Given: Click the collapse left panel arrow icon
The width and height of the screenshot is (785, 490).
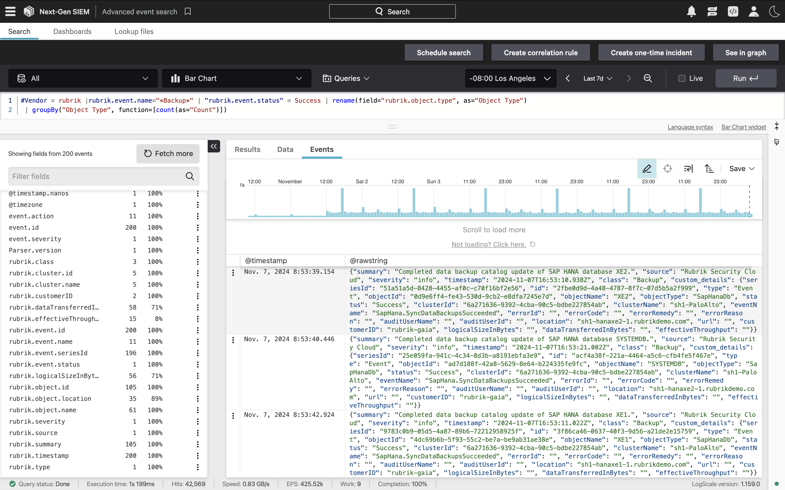Looking at the screenshot, I should click(214, 146).
